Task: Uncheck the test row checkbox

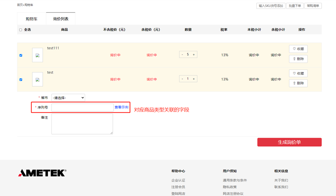Action: point(21,80)
